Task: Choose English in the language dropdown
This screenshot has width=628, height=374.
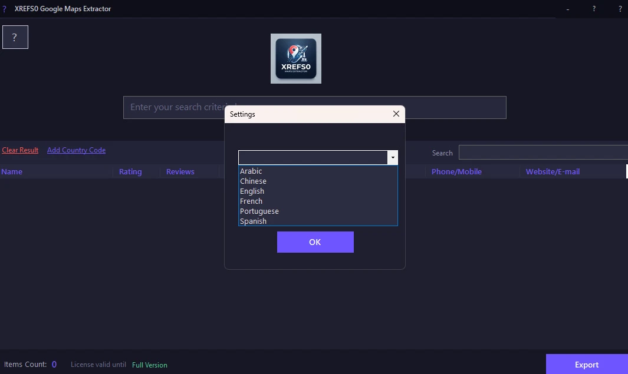Action: coord(318,191)
